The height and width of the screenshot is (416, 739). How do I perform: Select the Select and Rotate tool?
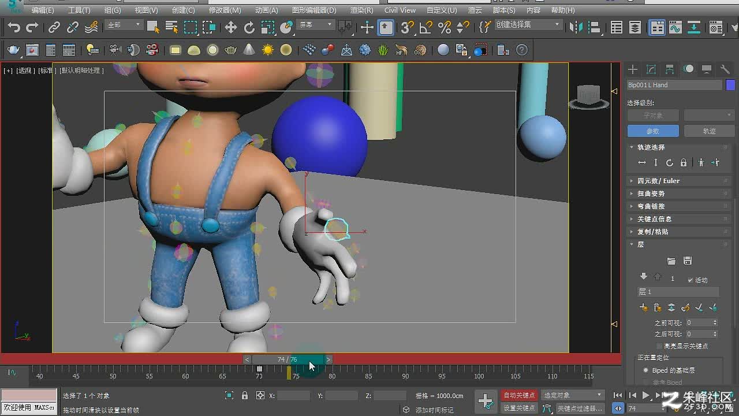pos(249,27)
